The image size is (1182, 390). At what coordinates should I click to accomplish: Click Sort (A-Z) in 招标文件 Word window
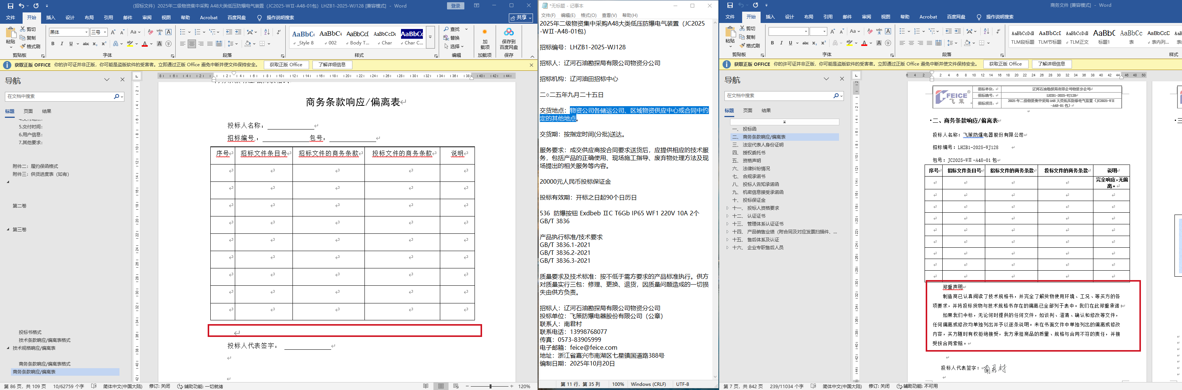(x=266, y=32)
